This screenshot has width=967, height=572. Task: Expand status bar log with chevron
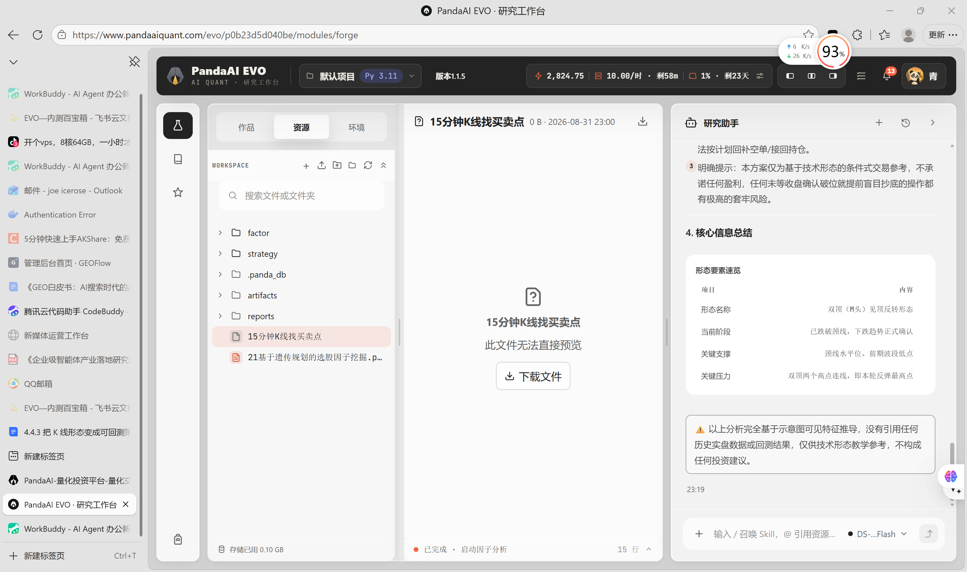point(648,549)
